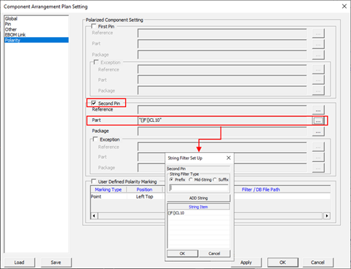This screenshot has width=351, height=269.
Task: Select the Mid-String filter type
Action: [x=190, y=179]
